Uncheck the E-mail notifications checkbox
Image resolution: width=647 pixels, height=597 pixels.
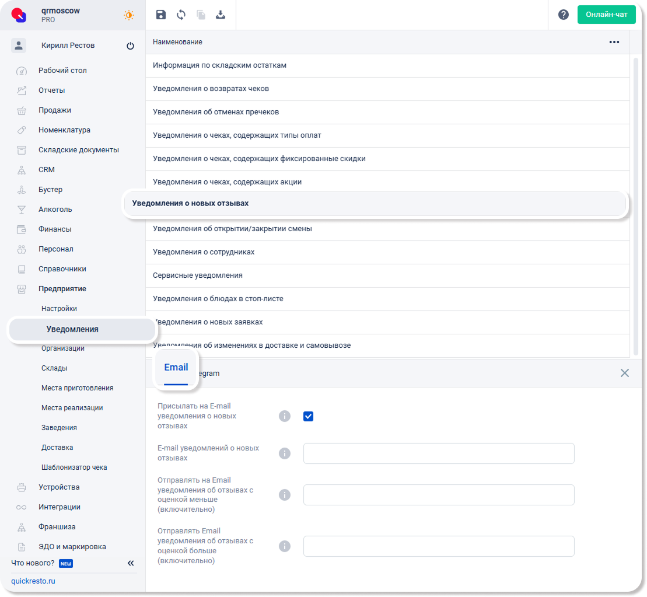click(309, 416)
